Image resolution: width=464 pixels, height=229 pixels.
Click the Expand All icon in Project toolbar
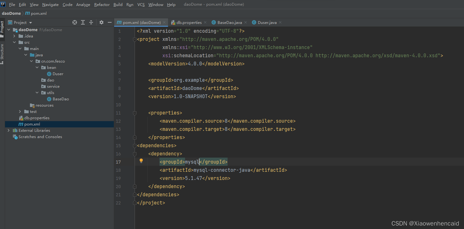pos(83,22)
